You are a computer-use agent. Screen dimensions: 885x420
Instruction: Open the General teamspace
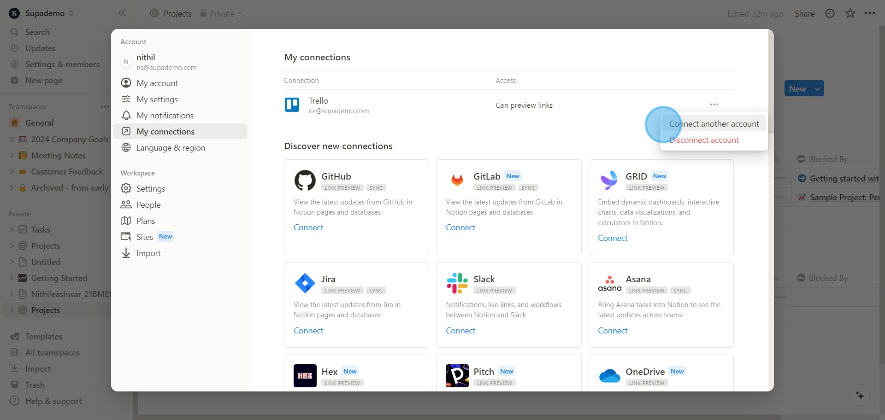[x=39, y=123]
